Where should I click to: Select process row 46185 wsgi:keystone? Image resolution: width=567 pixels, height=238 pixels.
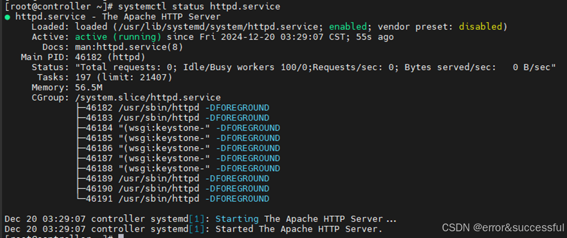click(179, 138)
